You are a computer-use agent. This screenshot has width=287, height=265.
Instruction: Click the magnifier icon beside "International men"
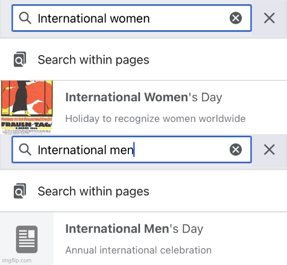[x=25, y=149]
